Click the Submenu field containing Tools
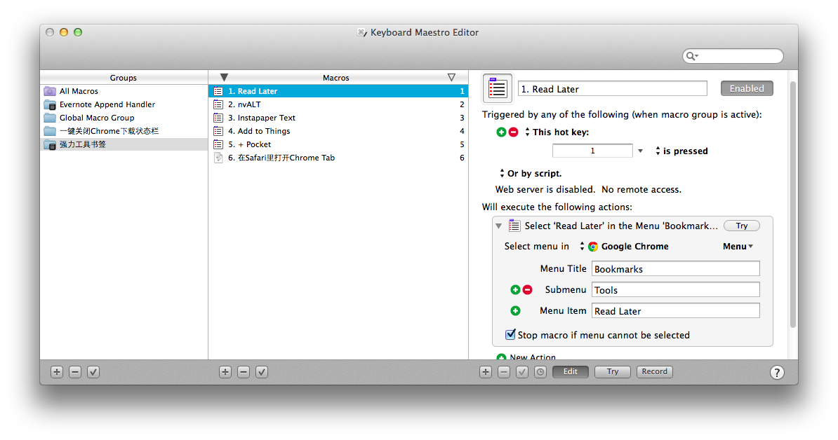 pyautogui.click(x=676, y=289)
